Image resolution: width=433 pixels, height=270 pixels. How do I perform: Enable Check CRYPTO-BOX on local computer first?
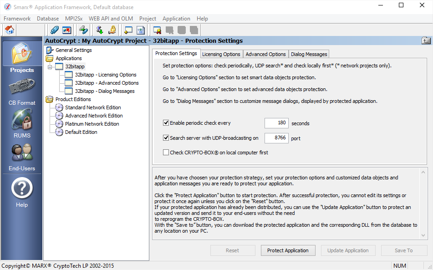166,153
